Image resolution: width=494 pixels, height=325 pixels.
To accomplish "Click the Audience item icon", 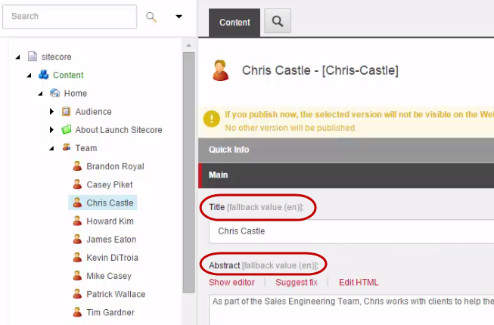I will pyautogui.click(x=66, y=112).
